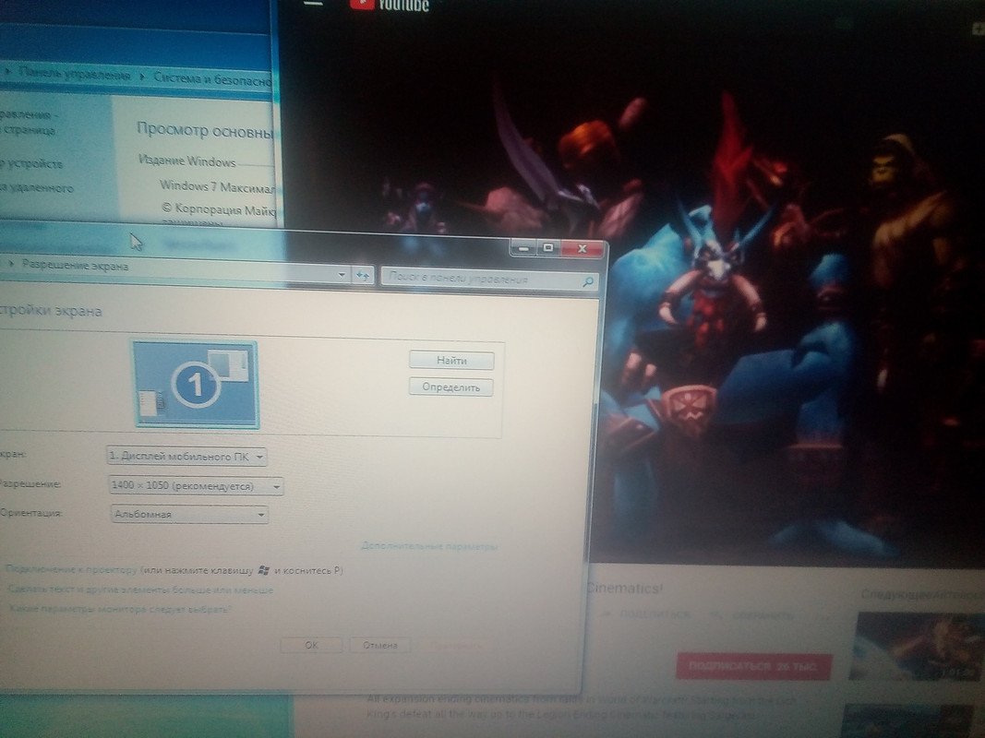Open the Ориентация dropdown set to Альбомная

tap(189, 514)
